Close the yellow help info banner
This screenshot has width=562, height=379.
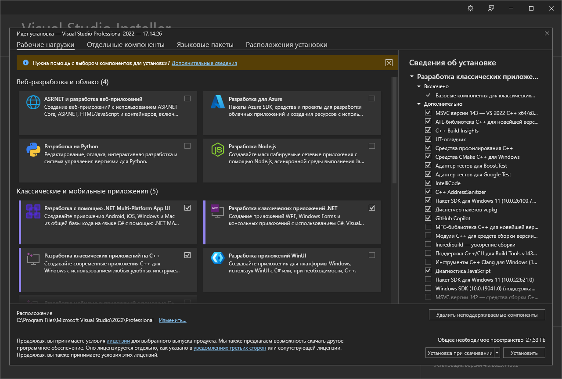(x=389, y=63)
